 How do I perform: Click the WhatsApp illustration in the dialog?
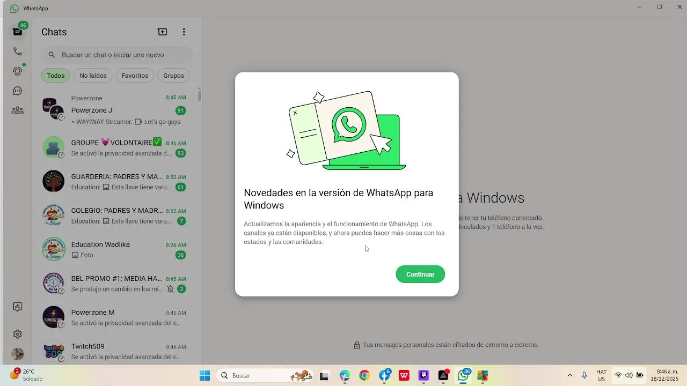pyautogui.click(x=347, y=131)
